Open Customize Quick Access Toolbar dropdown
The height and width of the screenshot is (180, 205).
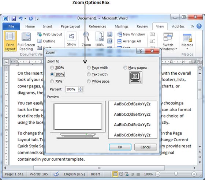[38, 19]
